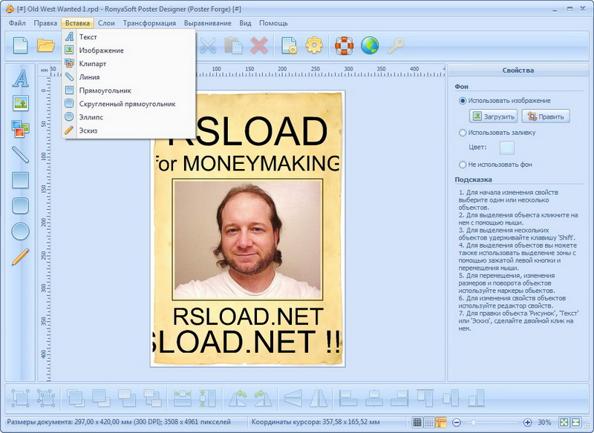Select 'Использовать изображение' radio button

pos(463,101)
